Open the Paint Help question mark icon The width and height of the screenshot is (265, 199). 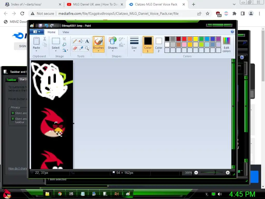(232, 32)
